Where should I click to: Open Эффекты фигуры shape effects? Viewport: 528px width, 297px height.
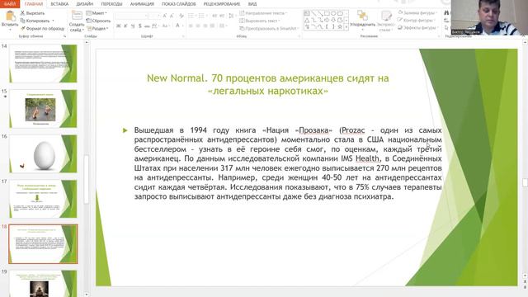coord(417,27)
